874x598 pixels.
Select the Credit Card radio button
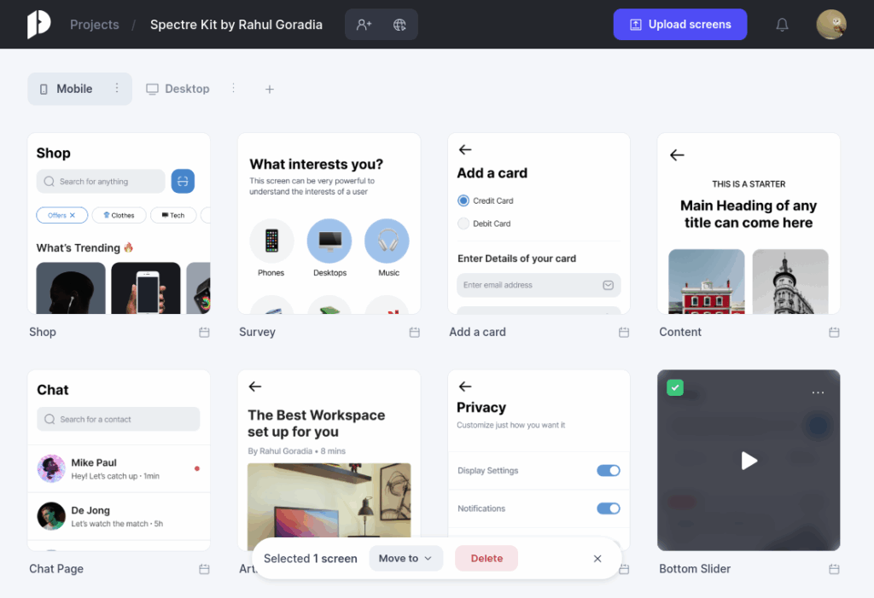tap(463, 200)
